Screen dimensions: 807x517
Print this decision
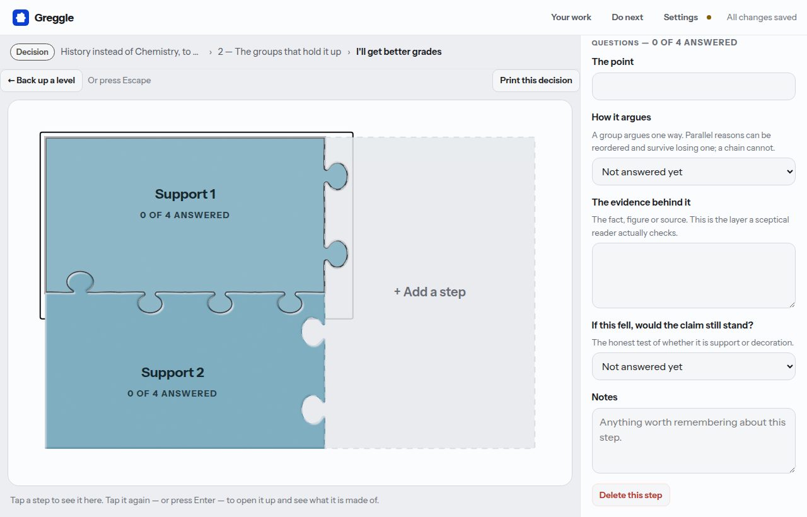tap(536, 80)
